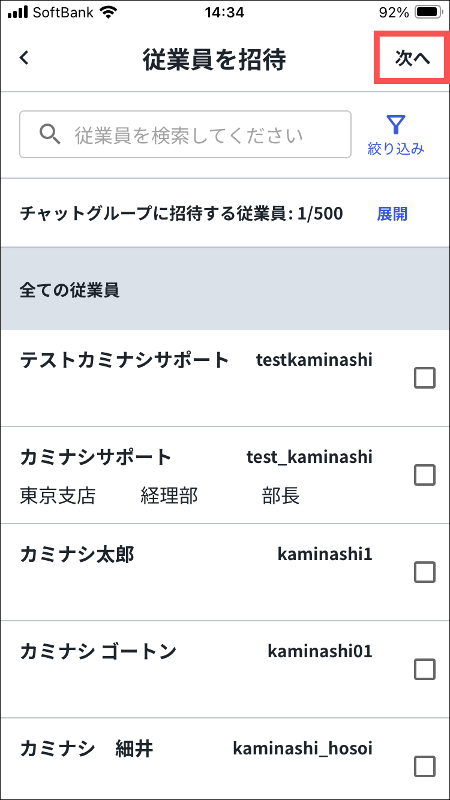The width and height of the screenshot is (450, 800).
Task: Tap the 14:34 clock in status bar
Action: coord(224,12)
